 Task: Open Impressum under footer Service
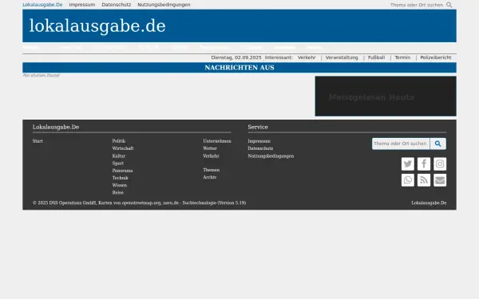click(259, 141)
